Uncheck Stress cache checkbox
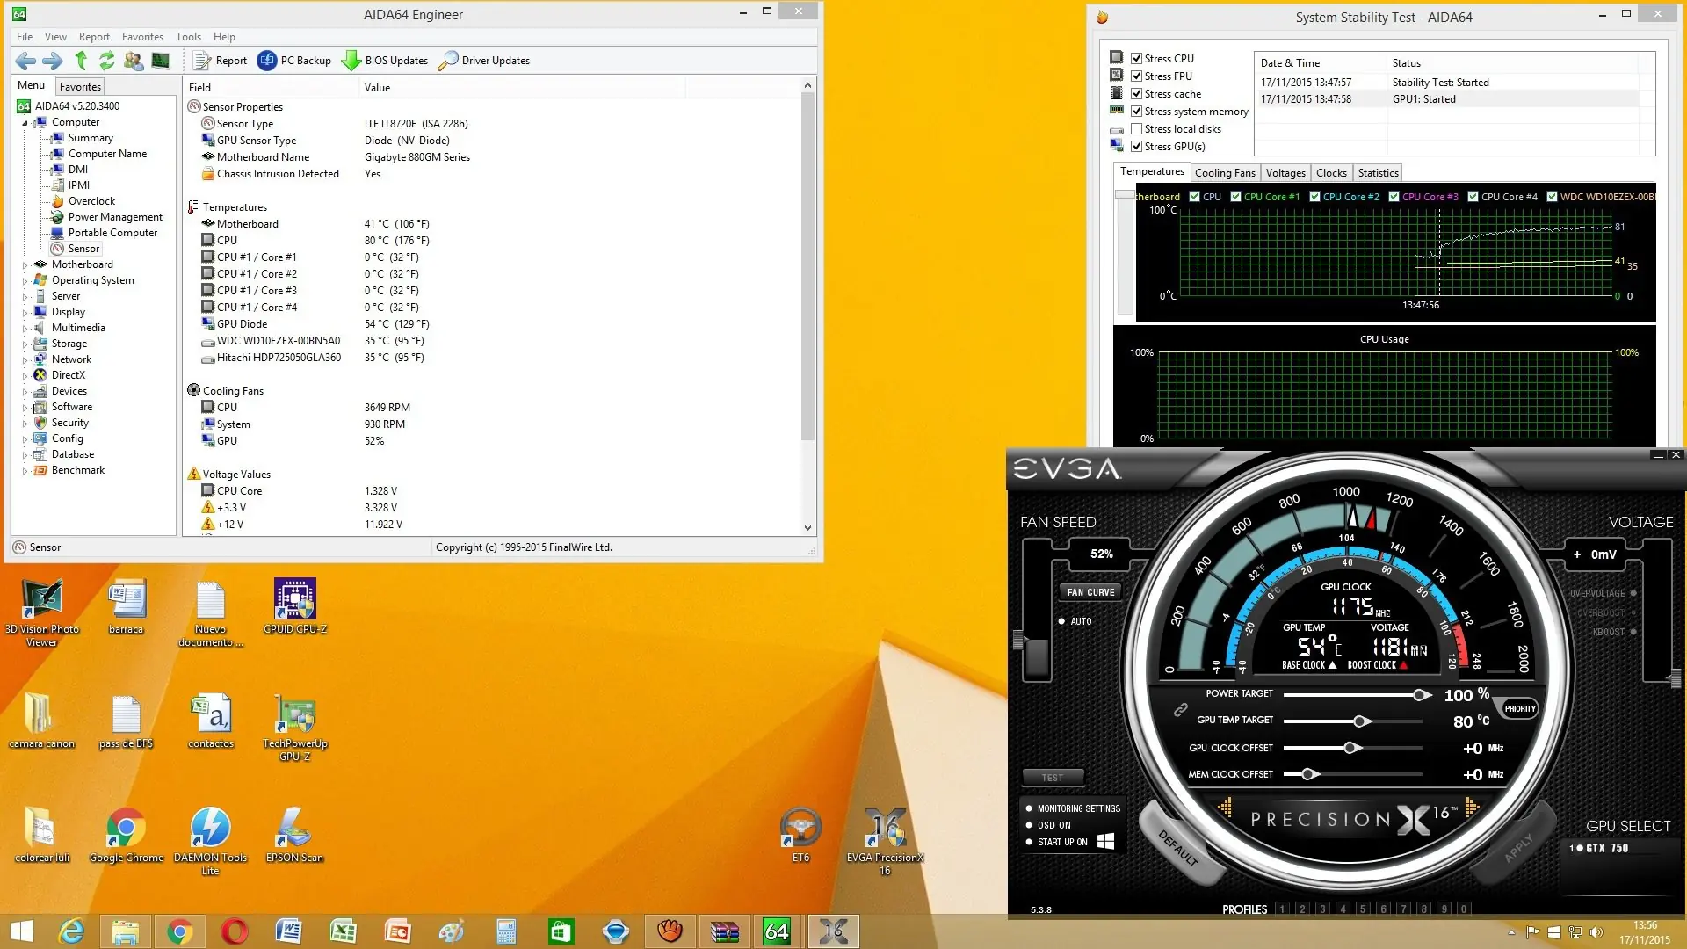This screenshot has height=949, width=1687. click(x=1136, y=94)
